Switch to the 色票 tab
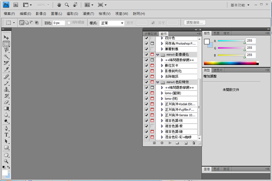Screen dimensions: 272x181 [217, 33]
